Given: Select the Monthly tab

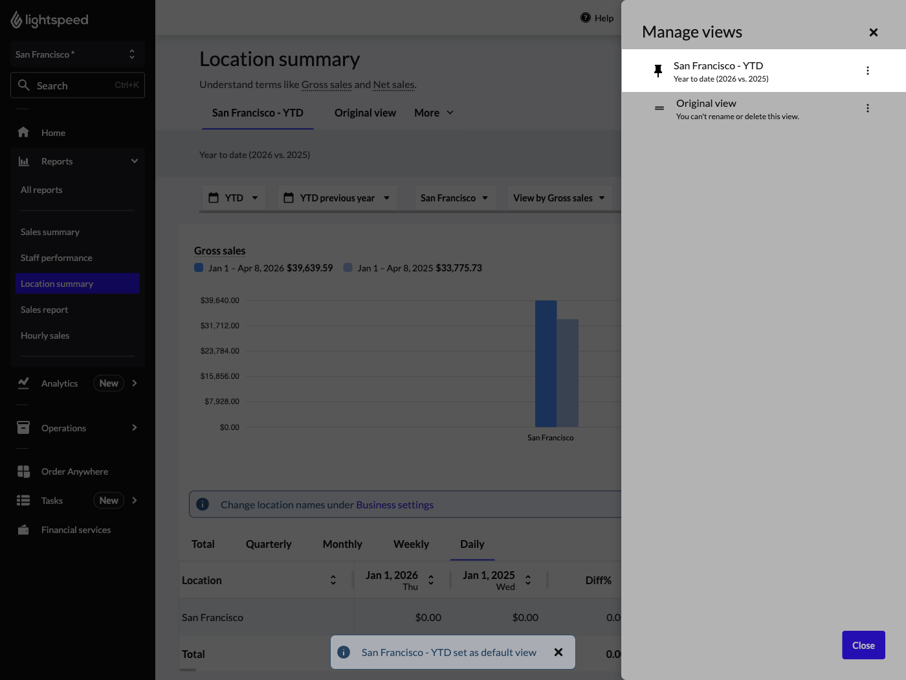Looking at the screenshot, I should tap(342, 544).
